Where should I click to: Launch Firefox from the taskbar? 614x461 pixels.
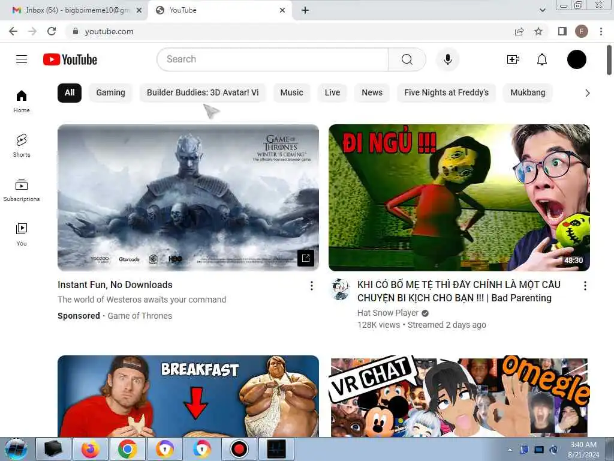90,449
